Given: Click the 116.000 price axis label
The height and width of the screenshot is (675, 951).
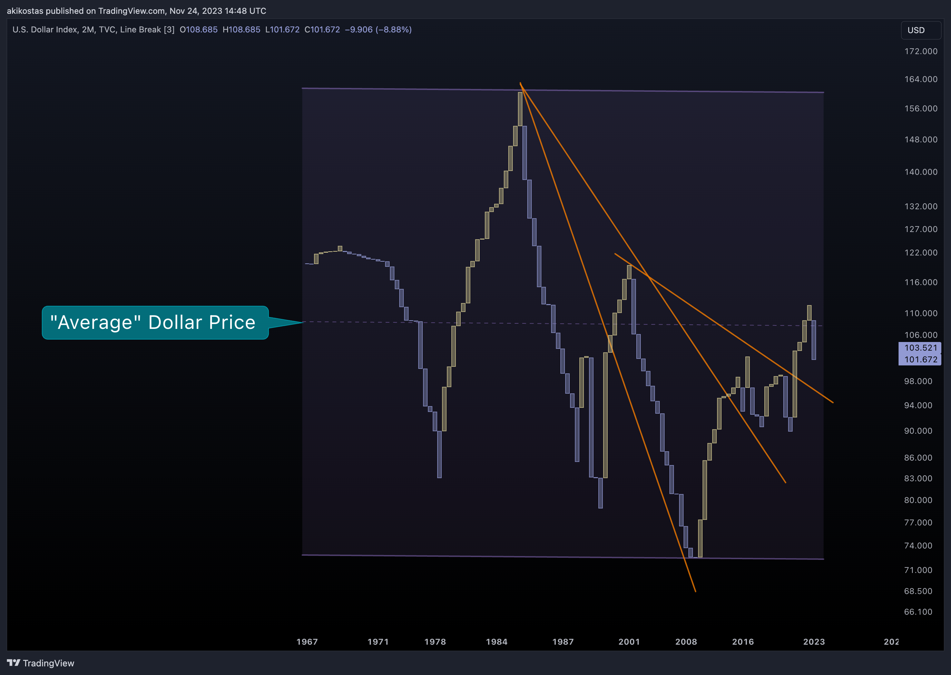Looking at the screenshot, I should point(921,282).
